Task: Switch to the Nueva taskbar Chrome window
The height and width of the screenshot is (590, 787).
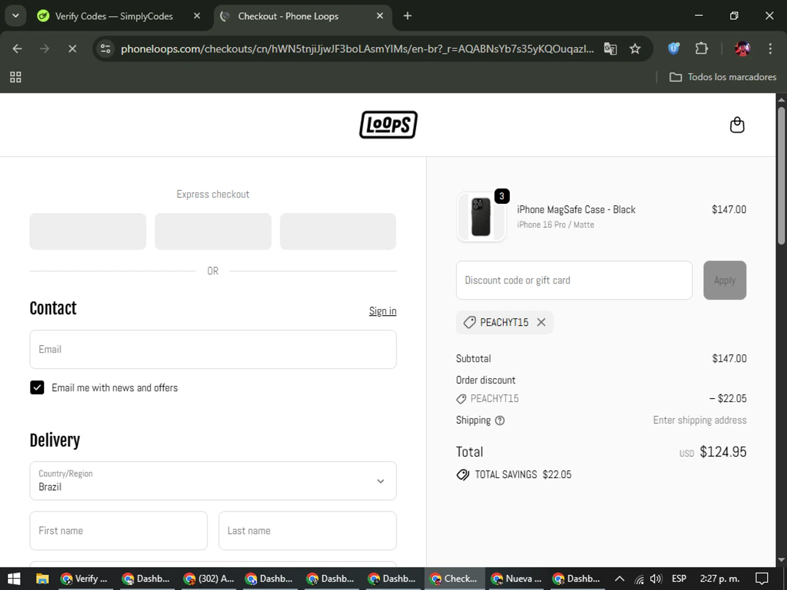Action: (x=516, y=578)
